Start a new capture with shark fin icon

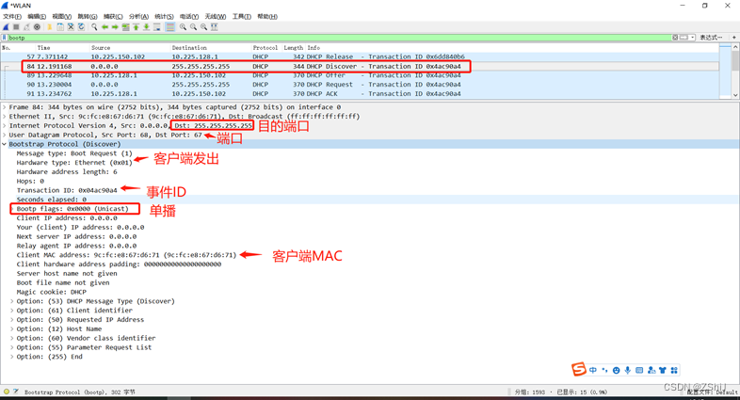tap(6, 27)
